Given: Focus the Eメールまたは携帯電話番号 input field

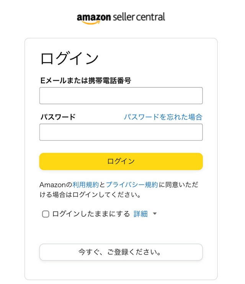Looking at the screenshot, I should pyautogui.click(x=121, y=96).
